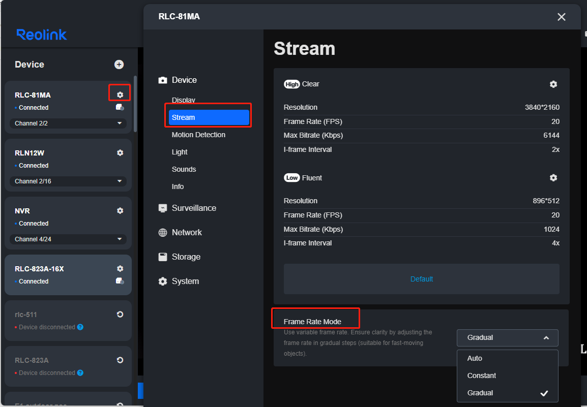Select the RLC-823A-16X device card
587x407 pixels.
point(68,275)
